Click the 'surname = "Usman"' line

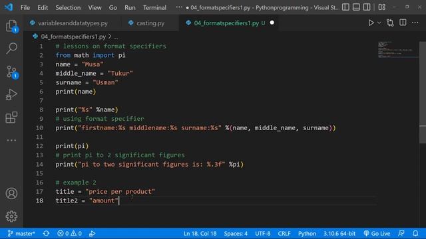pyautogui.click(x=87, y=82)
